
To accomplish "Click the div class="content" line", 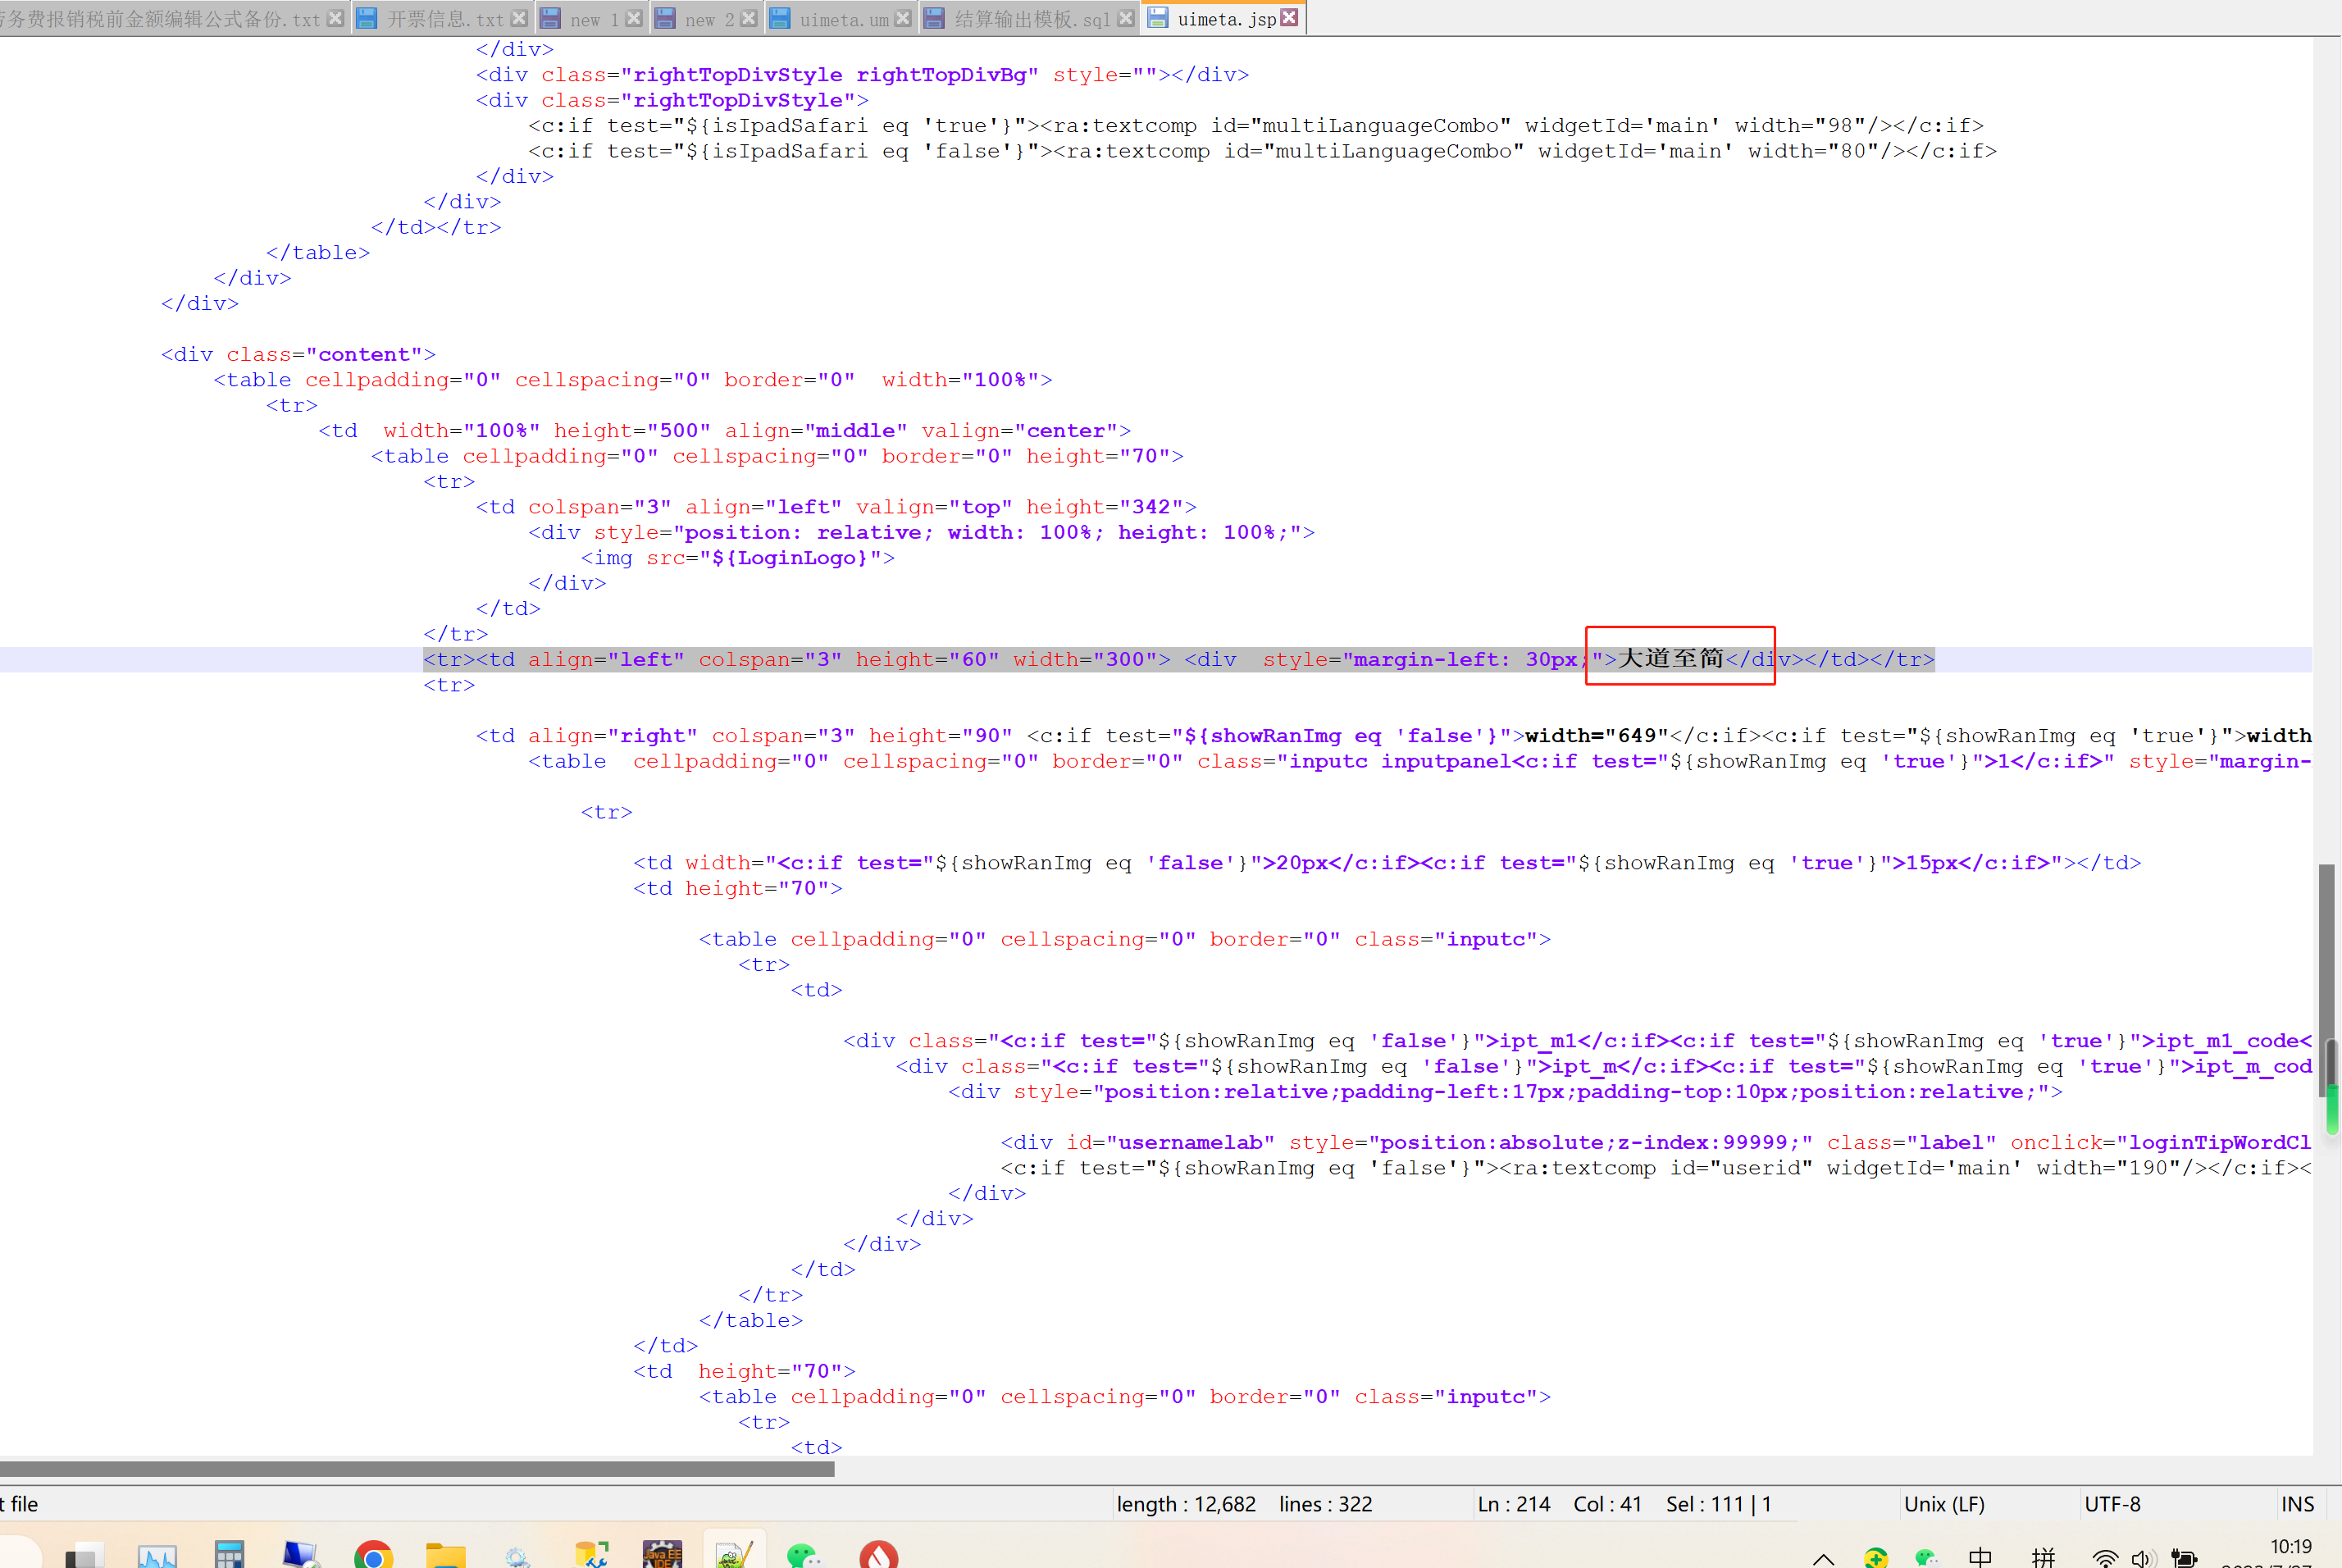I will pyautogui.click(x=297, y=354).
